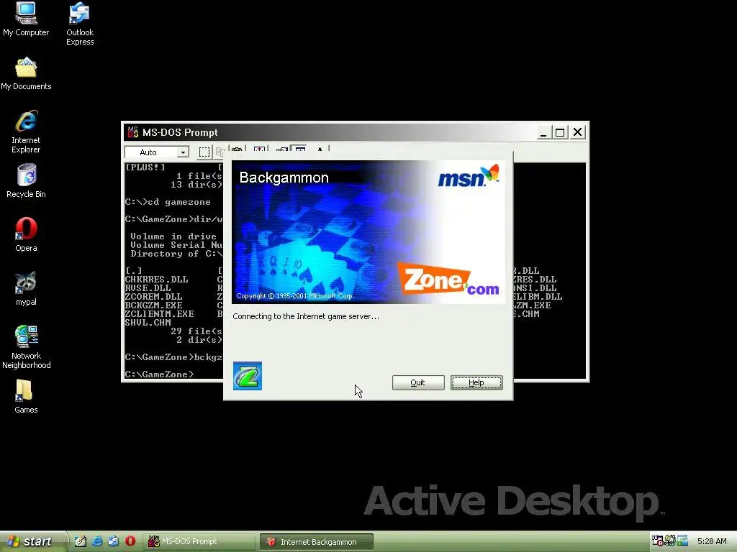Select the Mark tool in MS-DOS toolbar
This screenshot has width=737, height=552.
[x=204, y=152]
